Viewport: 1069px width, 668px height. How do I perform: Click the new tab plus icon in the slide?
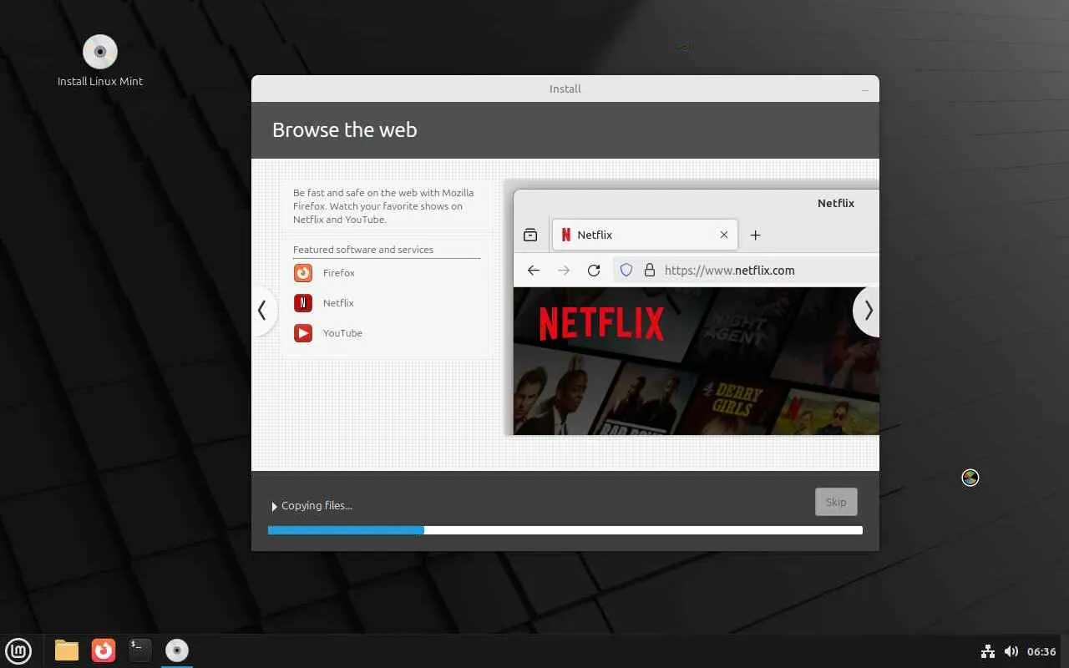tap(755, 235)
